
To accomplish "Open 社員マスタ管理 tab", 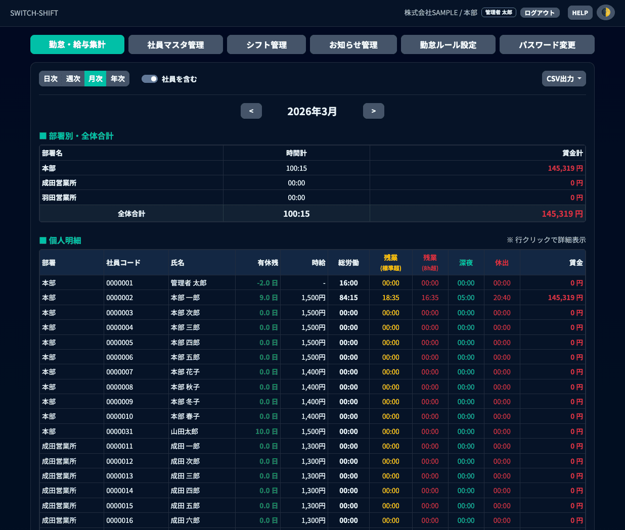I will 175,45.
